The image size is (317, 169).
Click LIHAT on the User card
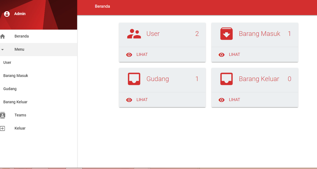pos(142,55)
